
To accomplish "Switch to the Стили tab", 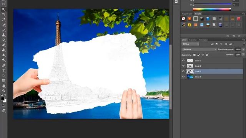I will (198, 14).
